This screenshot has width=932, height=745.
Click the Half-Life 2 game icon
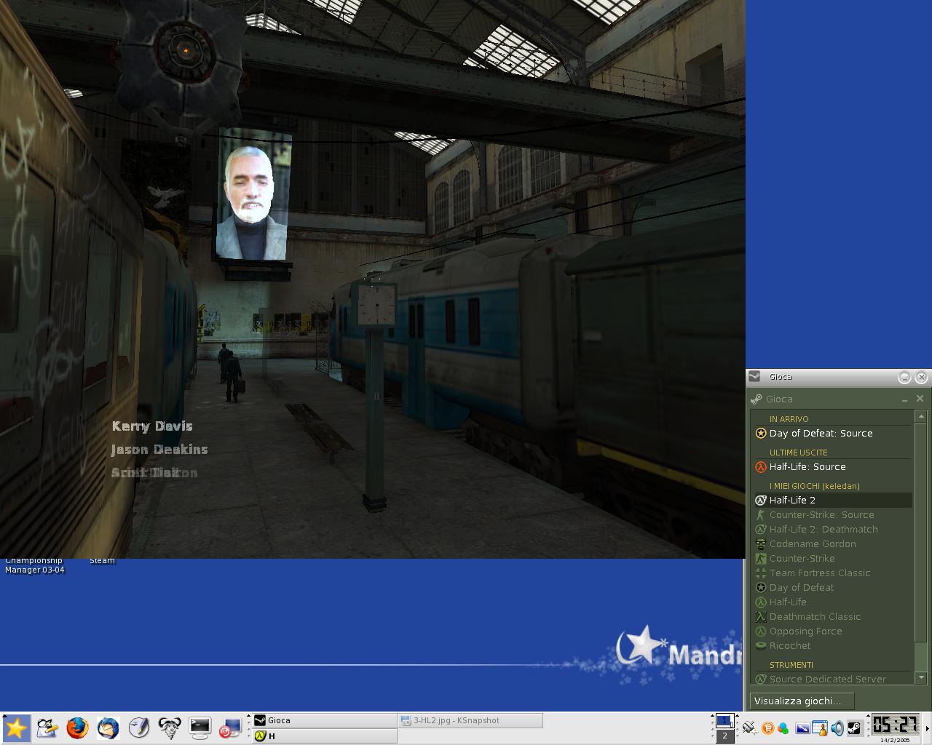point(761,500)
